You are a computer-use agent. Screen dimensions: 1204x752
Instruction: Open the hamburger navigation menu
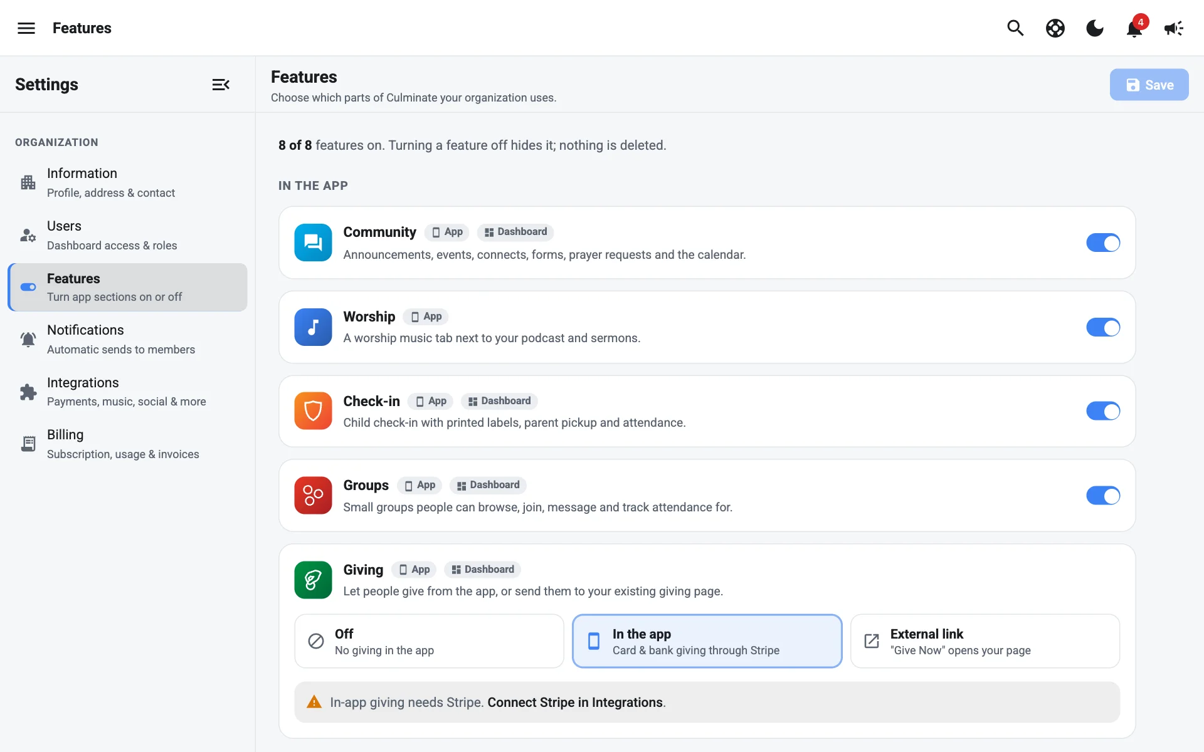click(x=26, y=28)
